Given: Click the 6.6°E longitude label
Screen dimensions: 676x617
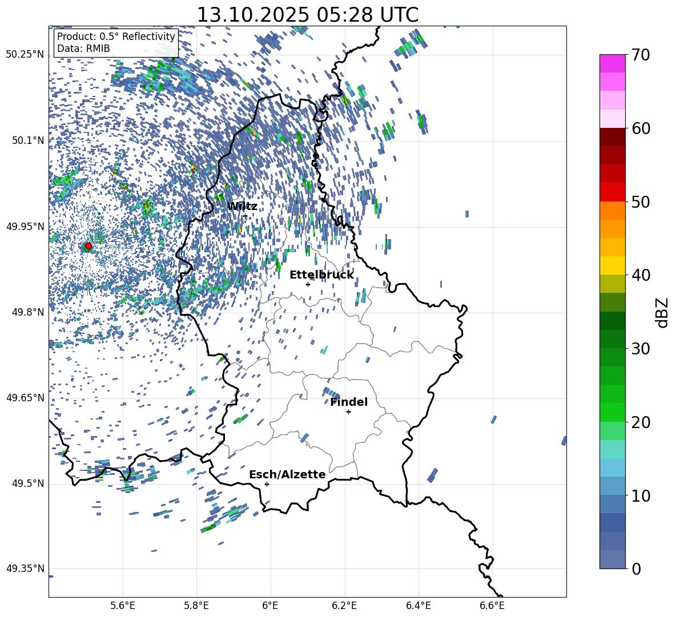Looking at the screenshot, I should pyautogui.click(x=492, y=606).
